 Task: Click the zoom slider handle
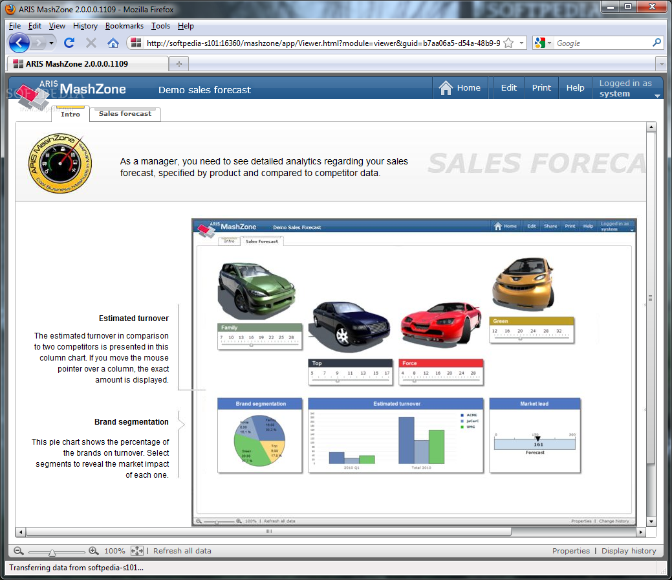[x=52, y=552]
